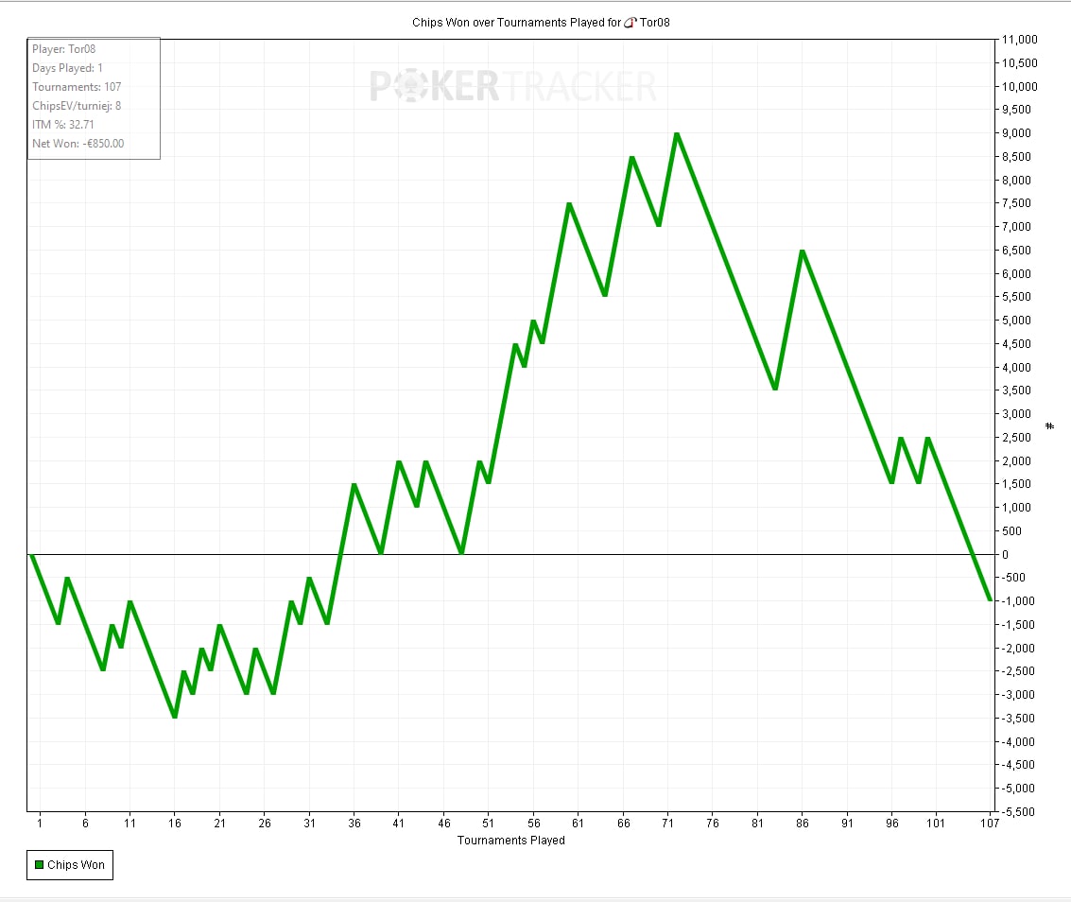Click the Net Won: -€850.00 entry

(x=78, y=144)
